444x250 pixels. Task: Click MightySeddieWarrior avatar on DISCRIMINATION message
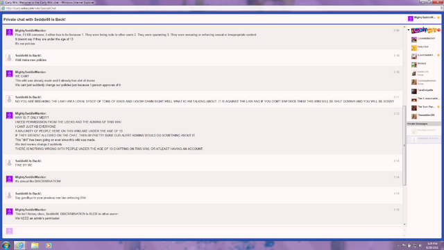[9, 179]
